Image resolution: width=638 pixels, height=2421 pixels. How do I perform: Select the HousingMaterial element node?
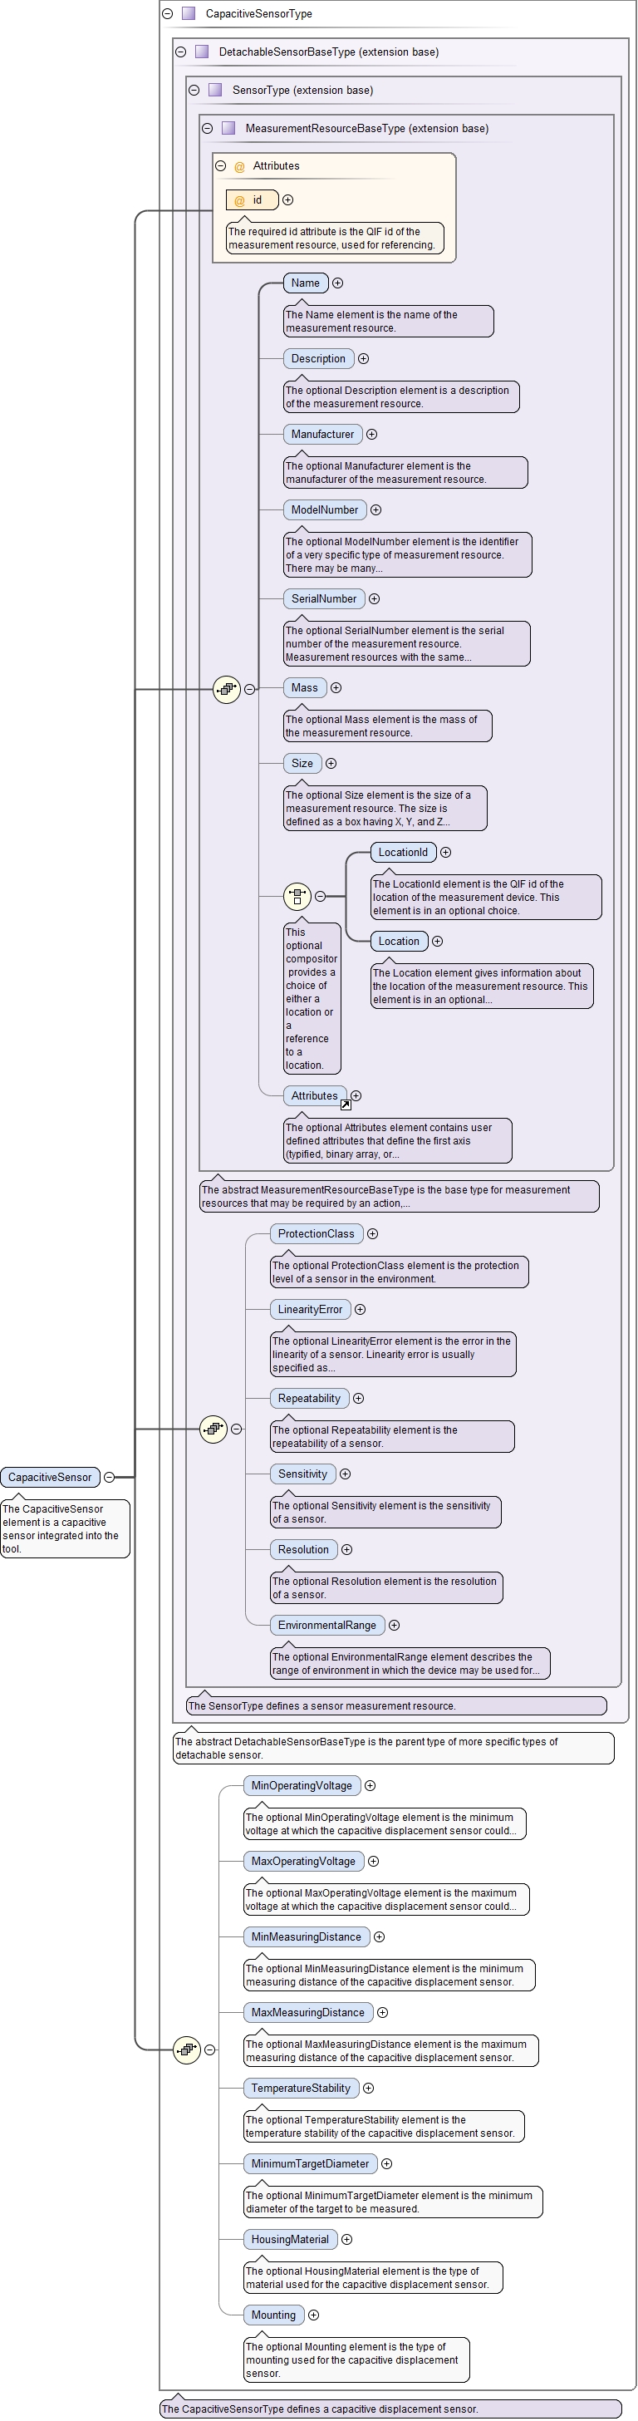(x=291, y=2240)
